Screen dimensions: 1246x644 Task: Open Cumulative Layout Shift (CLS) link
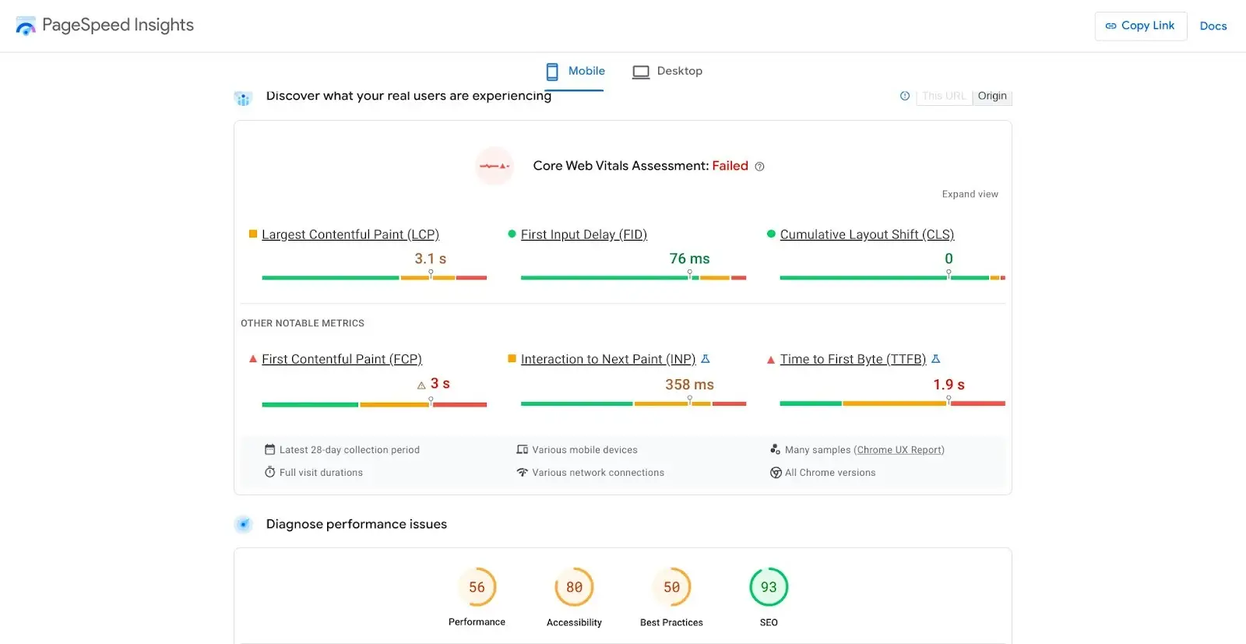coord(867,234)
